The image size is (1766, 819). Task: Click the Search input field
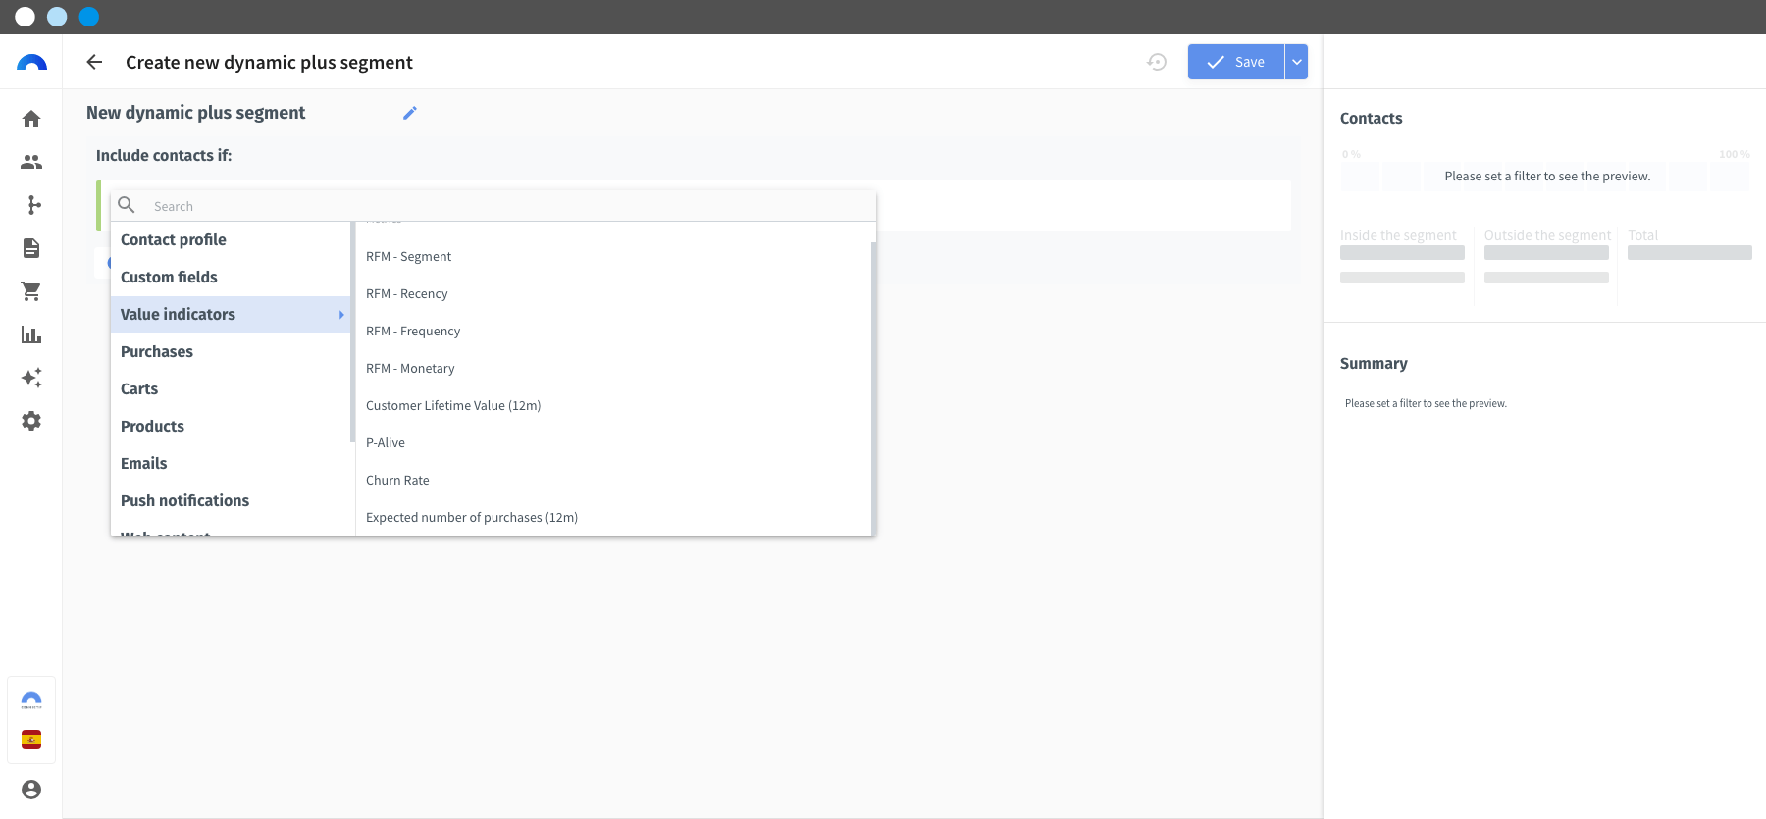pyautogui.click(x=510, y=206)
